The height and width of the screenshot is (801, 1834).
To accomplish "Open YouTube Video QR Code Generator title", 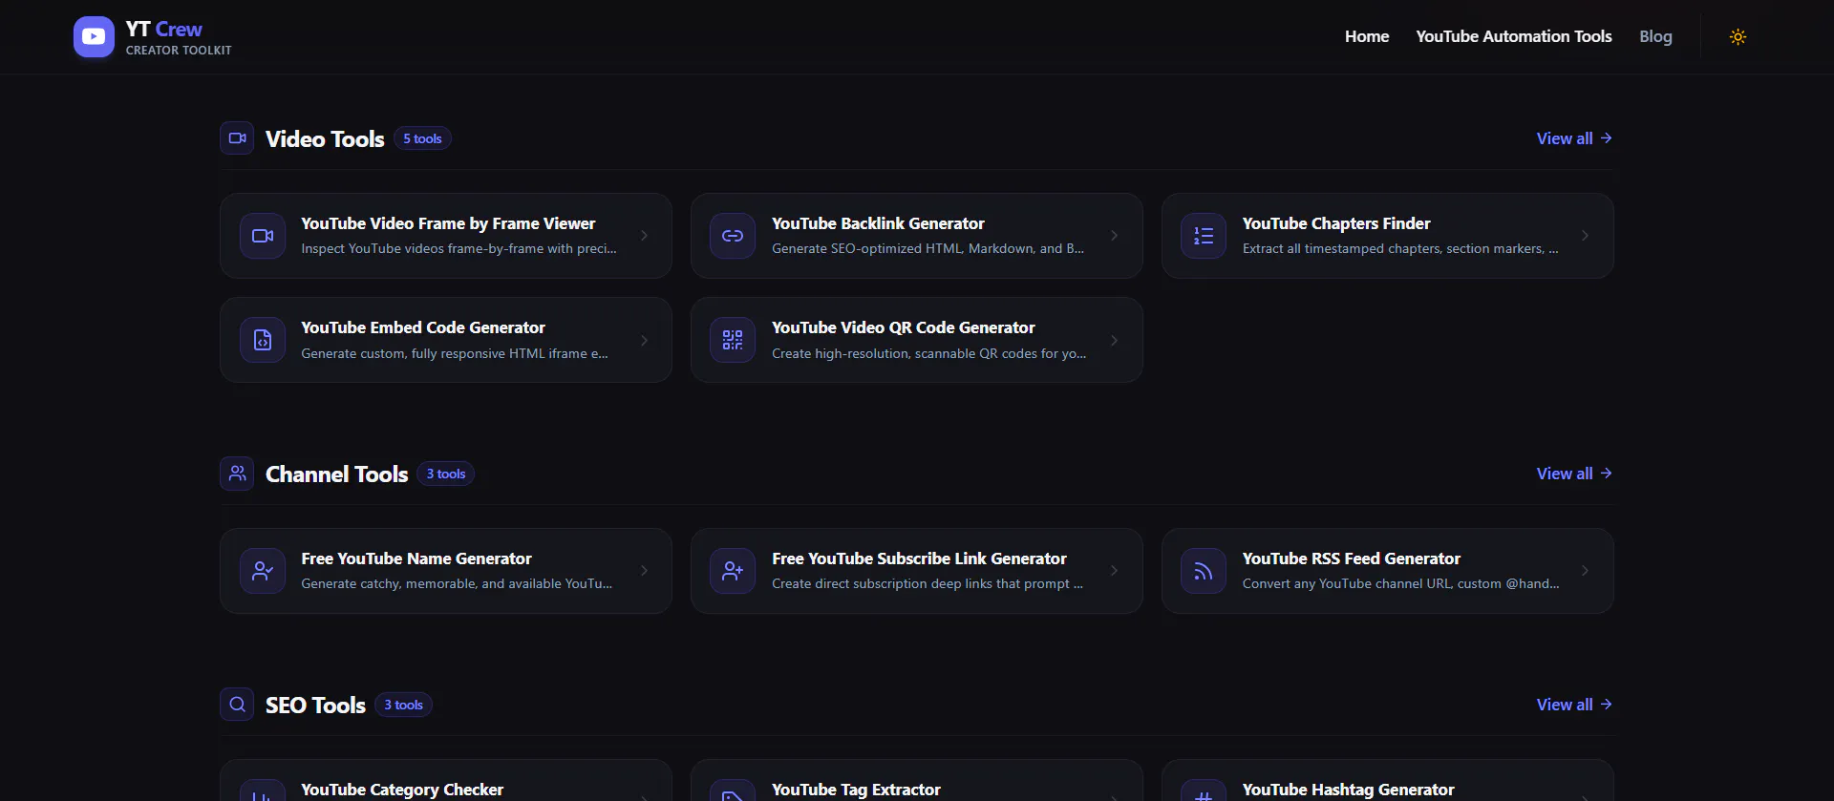I will pyautogui.click(x=904, y=327).
